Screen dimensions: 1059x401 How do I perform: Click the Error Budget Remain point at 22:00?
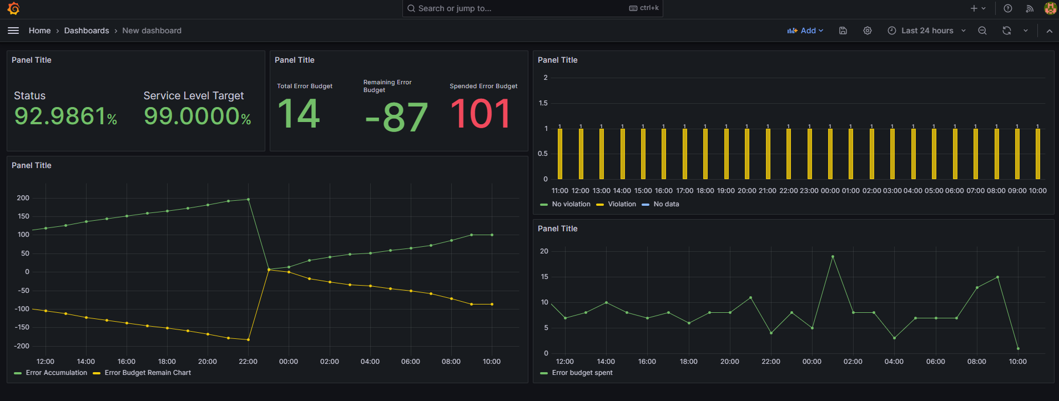pyautogui.click(x=248, y=339)
